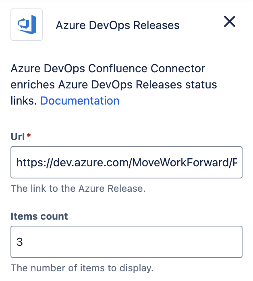This screenshot has height=281, width=253.
Task: Click the Items count label
Action: point(39,216)
